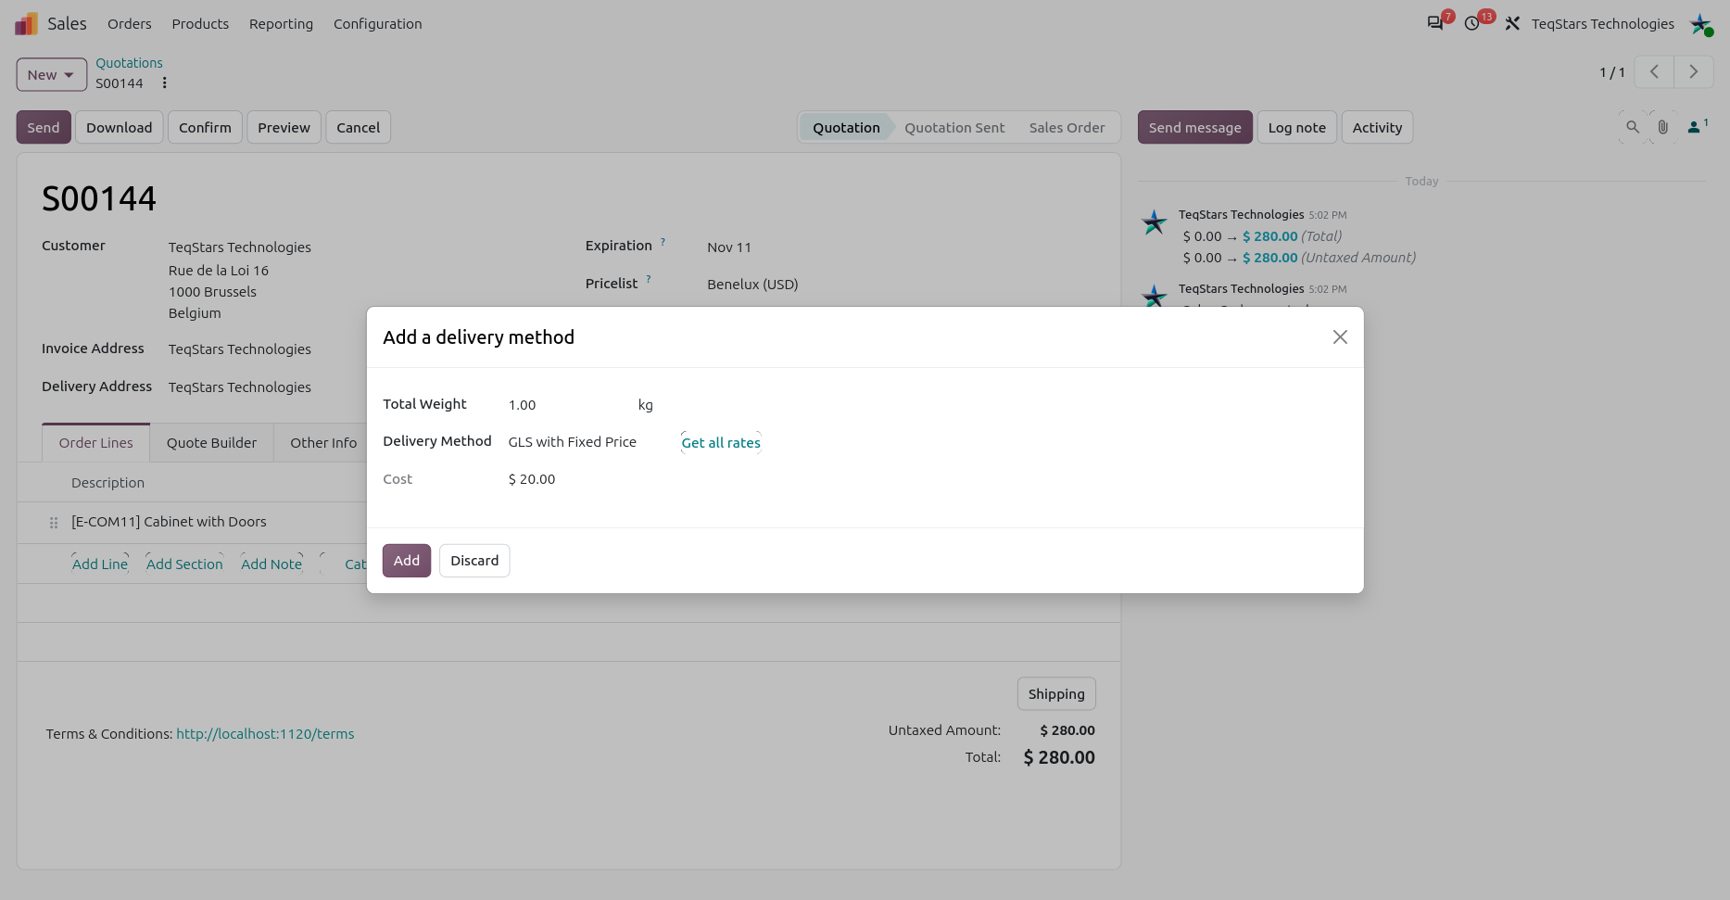This screenshot has width=1730, height=900.
Task: Click the Delivery Address value
Action: point(240,387)
